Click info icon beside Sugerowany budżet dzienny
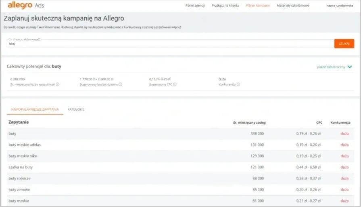The width and height of the screenshot is (363, 207). pos(120,85)
